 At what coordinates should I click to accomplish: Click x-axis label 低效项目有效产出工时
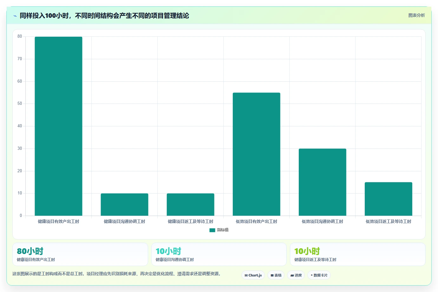pos(256,221)
